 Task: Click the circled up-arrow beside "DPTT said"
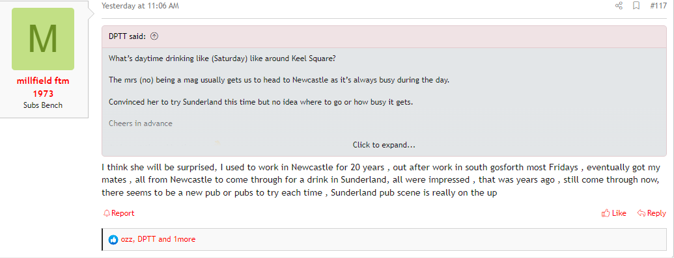[155, 36]
